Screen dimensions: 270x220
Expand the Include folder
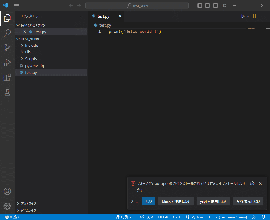coord(51,46)
